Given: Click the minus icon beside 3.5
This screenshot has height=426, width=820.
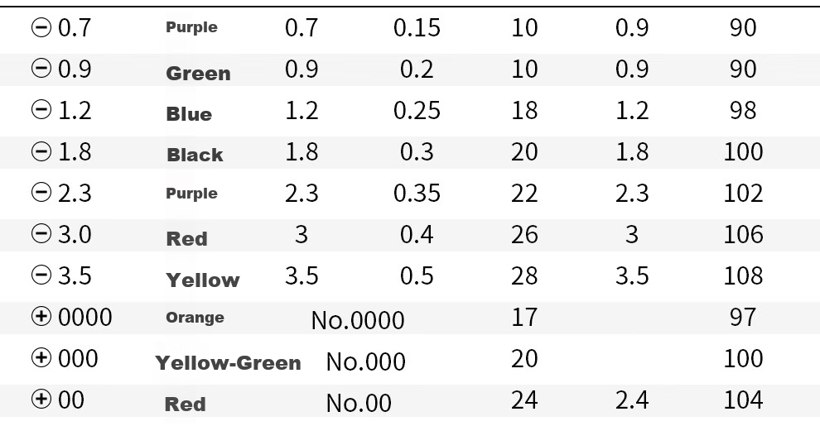Looking at the screenshot, I should coord(41,275).
